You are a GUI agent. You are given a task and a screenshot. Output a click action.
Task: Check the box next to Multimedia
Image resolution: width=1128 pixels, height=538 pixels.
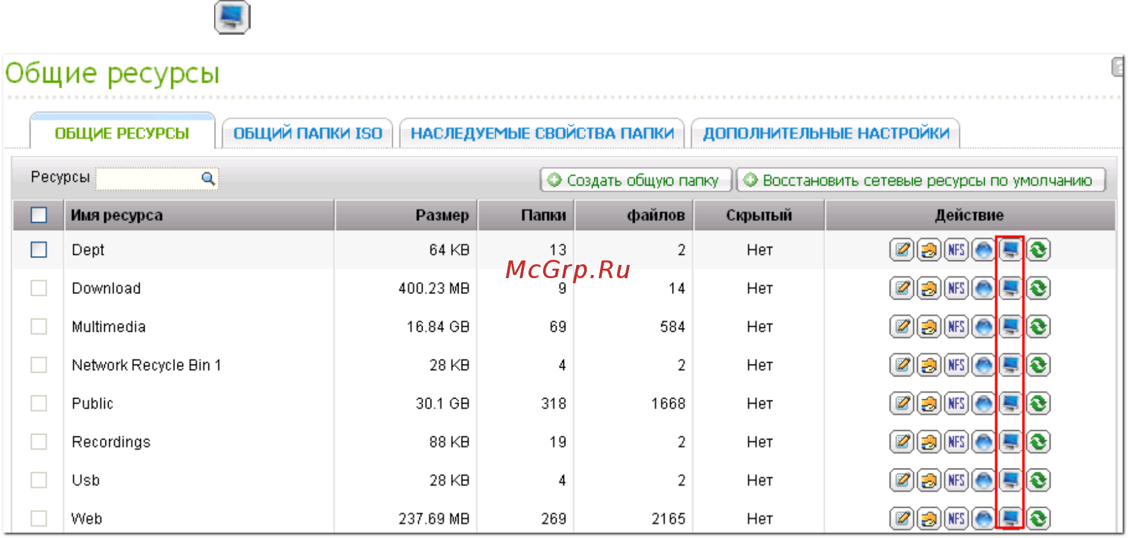pyautogui.click(x=39, y=327)
